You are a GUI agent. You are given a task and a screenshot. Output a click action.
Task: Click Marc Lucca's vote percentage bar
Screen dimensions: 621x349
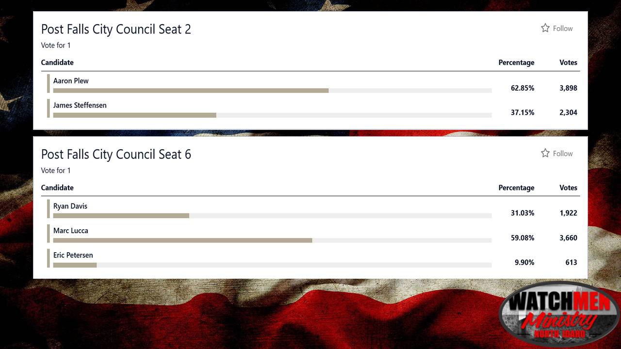point(182,240)
